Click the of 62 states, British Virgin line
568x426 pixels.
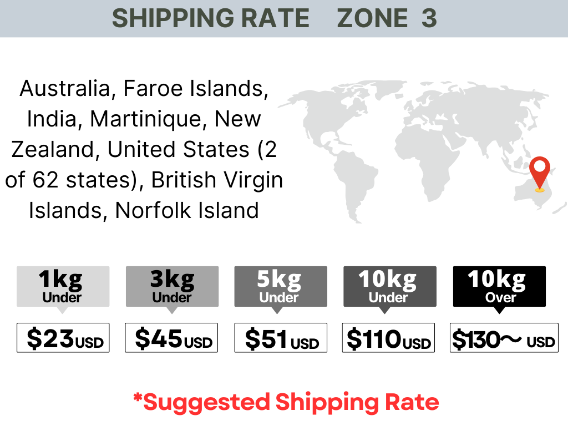pos(144,180)
